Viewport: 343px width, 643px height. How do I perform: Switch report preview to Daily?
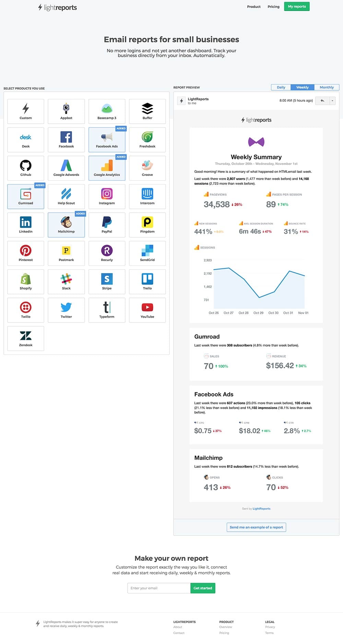[281, 87]
